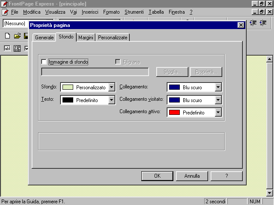The image size is (274, 205).
Task: Open the Sfondo color dropdown
Action: (x=111, y=87)
